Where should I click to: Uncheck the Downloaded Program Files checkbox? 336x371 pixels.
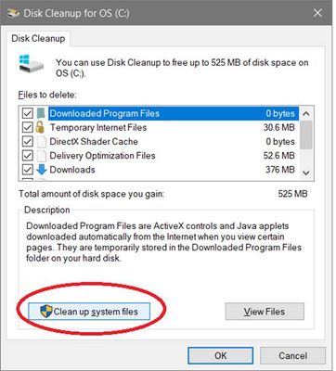click(x=28, y=113)
